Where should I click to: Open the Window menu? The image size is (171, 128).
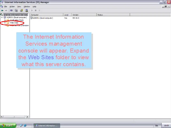(27, 6)
